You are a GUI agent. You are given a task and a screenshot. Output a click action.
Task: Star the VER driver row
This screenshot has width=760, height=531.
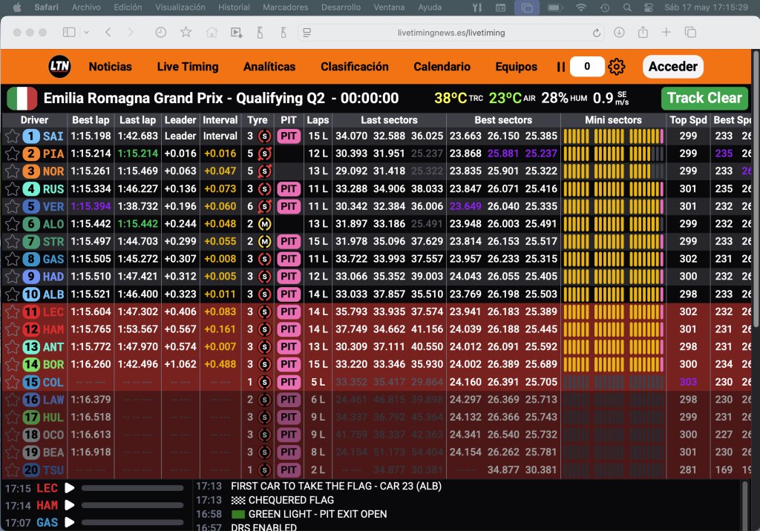[x=12, y=206]
